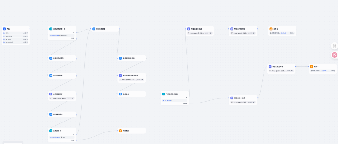Click mcu-qwen3 model name in 是否需要更新 node
338x144 pixels.
(x=59, y=98)
